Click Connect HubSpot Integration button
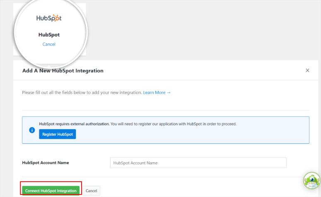Viewport: 321px width, 197px height. (x=51, y=191)
